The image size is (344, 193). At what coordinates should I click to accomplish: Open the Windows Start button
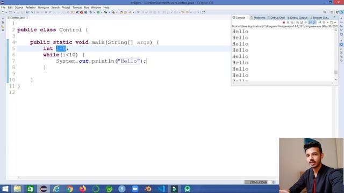(5, 189)
